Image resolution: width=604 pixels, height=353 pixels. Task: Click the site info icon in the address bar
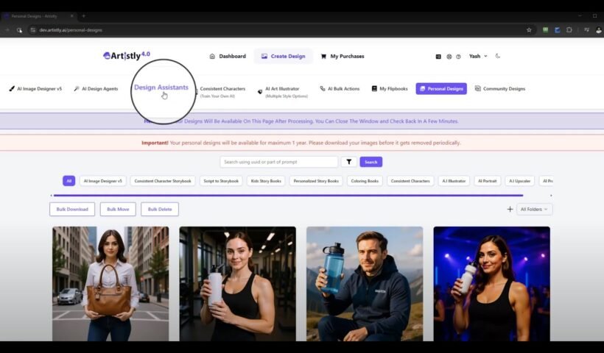[32, 30]
